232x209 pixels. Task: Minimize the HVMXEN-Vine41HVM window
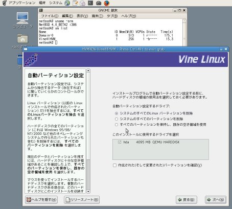click(x=221, y=49)
